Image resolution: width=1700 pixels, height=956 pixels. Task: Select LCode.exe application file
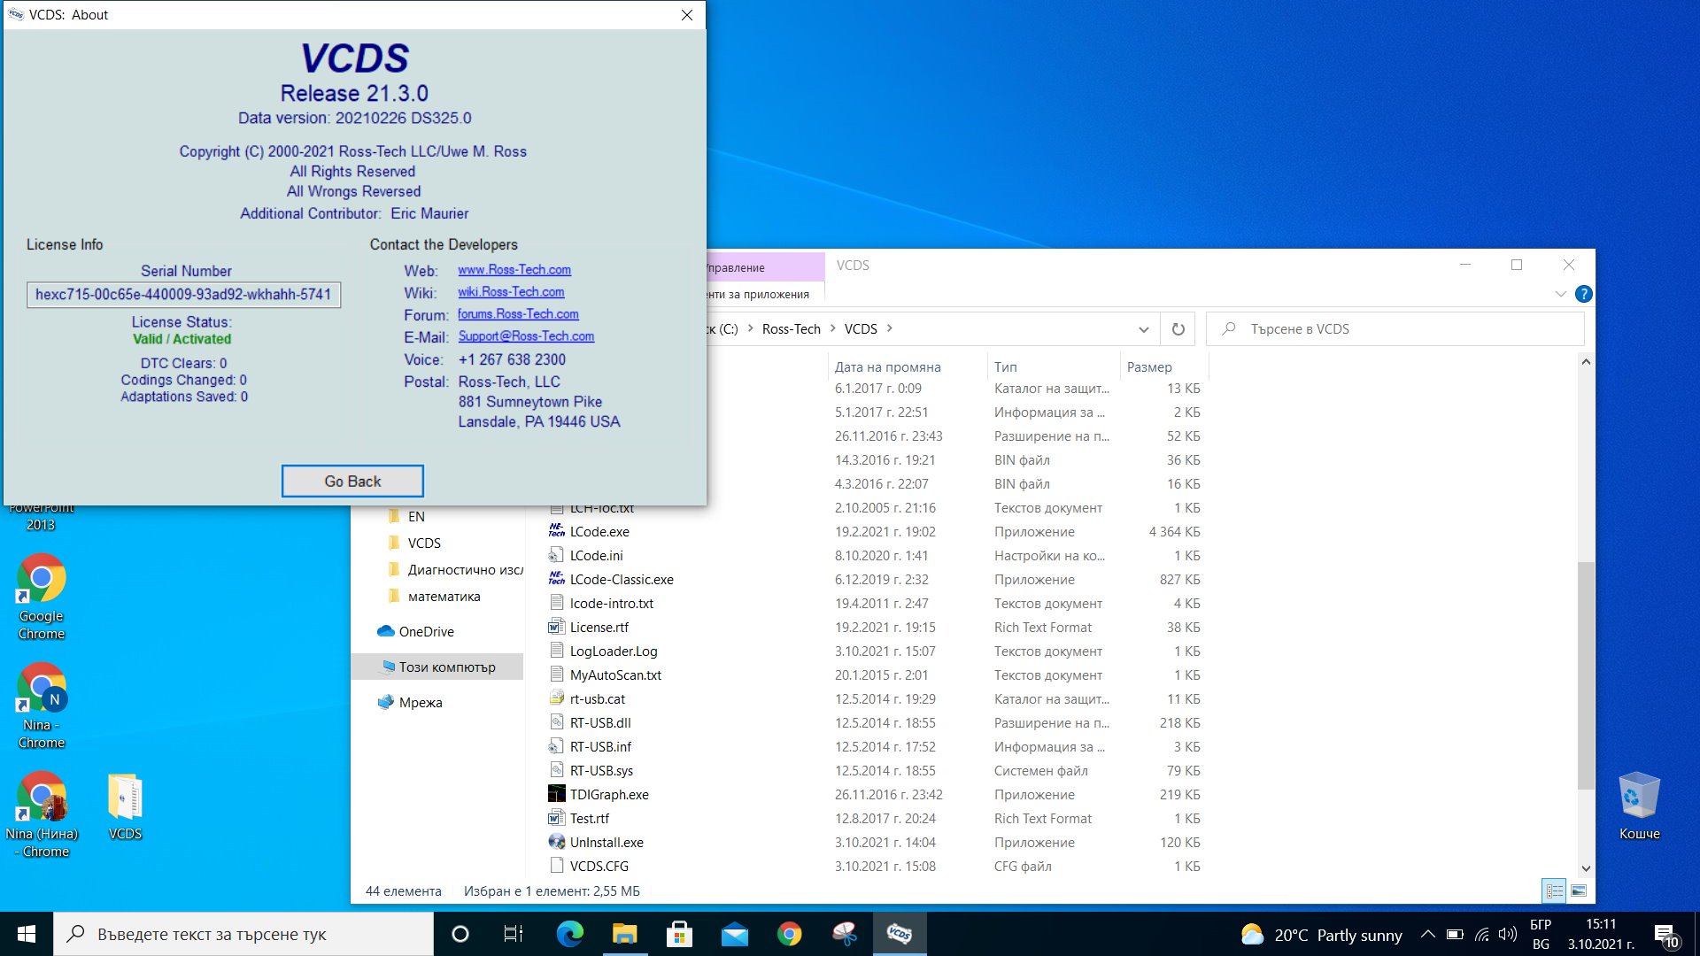599,532
